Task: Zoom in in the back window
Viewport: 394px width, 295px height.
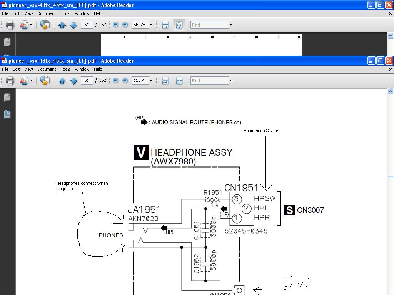Action: click(x=125, y=25)
